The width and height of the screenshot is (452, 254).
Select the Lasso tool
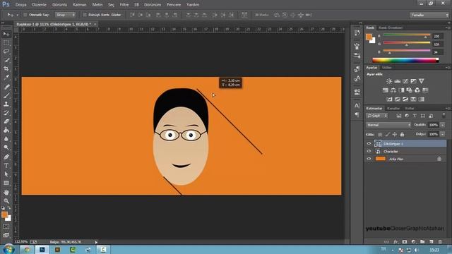(6, 52)
